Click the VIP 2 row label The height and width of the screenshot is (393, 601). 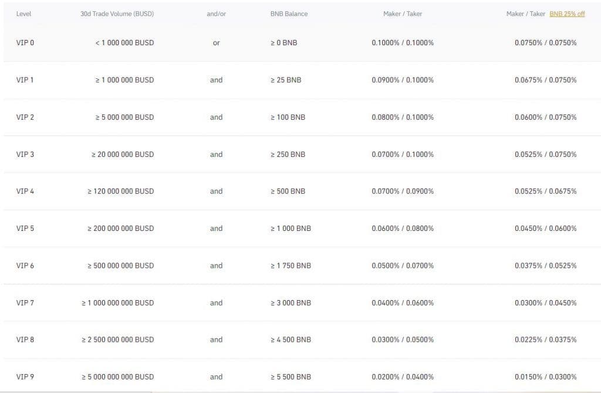pyautogui.click(x=25, y=117)
